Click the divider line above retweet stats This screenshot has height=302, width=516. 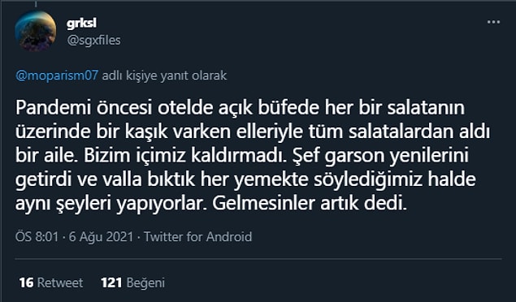[258, 259]
